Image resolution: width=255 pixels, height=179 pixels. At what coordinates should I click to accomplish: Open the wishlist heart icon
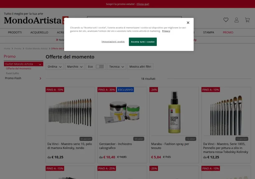click(226, 20)
